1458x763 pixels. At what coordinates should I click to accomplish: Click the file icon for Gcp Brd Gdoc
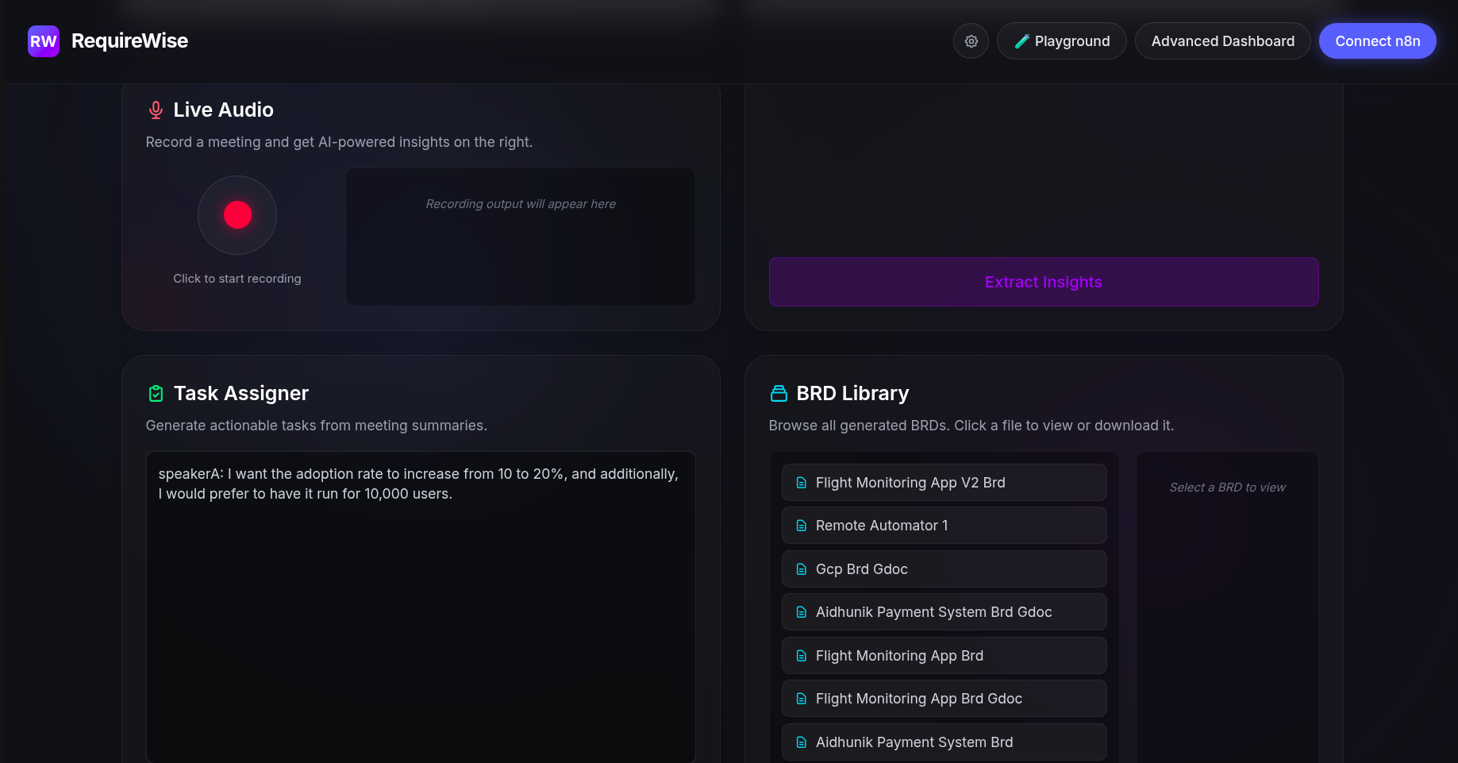click(801, 569)
